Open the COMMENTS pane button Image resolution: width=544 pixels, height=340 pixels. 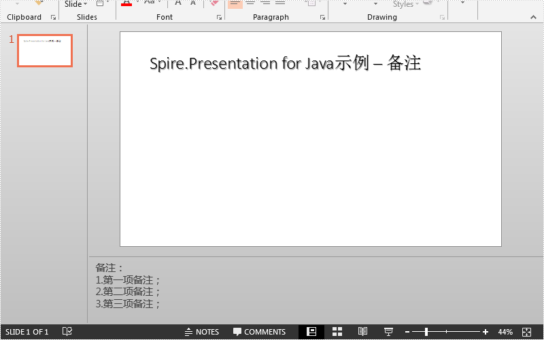click(x=259, y=332)
